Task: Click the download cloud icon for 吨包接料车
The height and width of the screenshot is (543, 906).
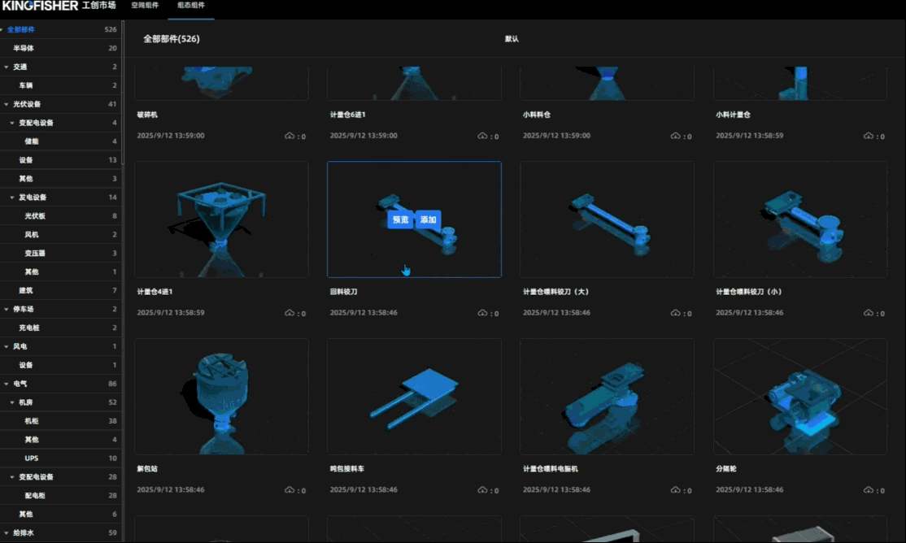Action: pos(482,490)
